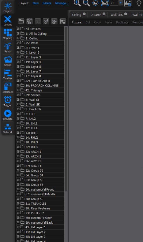Switch to the Proarch tab

pos(96,15)
